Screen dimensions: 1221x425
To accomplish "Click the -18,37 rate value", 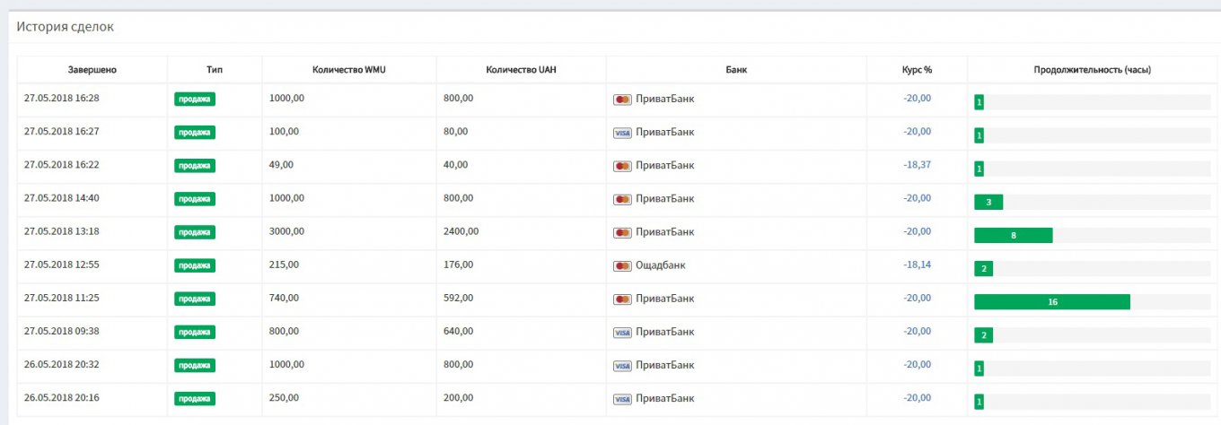I will [x=917, y=165].
